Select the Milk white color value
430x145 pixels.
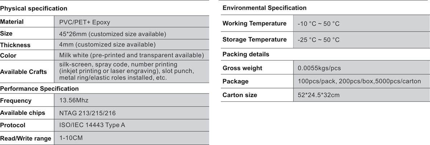pos(131,55)
